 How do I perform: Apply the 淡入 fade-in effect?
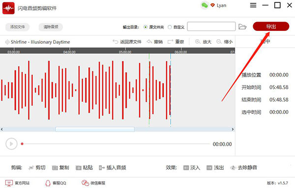tap(186, 168)
